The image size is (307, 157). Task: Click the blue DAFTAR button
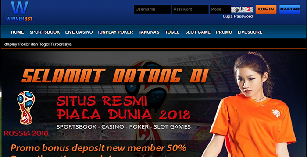(x=290, y=9)
